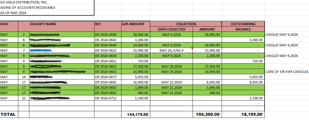Screen dimensions: 309x120
Task: Click reference cell DR 2024-0693
Action: [108, 92]
